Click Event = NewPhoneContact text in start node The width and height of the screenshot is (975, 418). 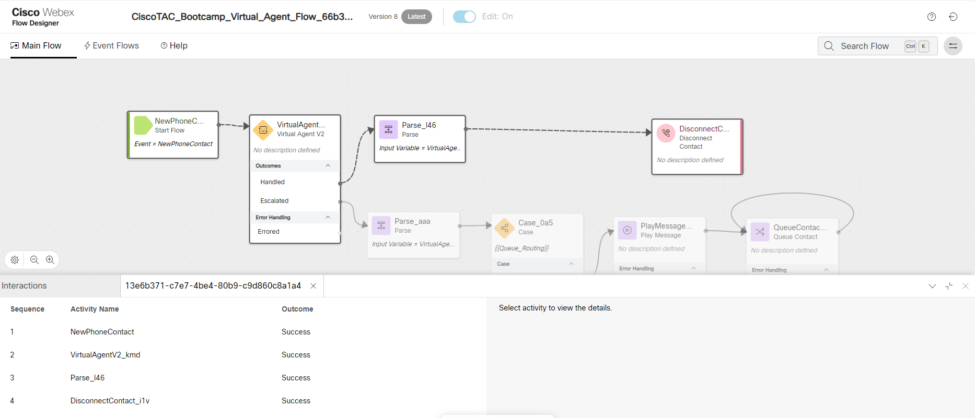point(173,144)
